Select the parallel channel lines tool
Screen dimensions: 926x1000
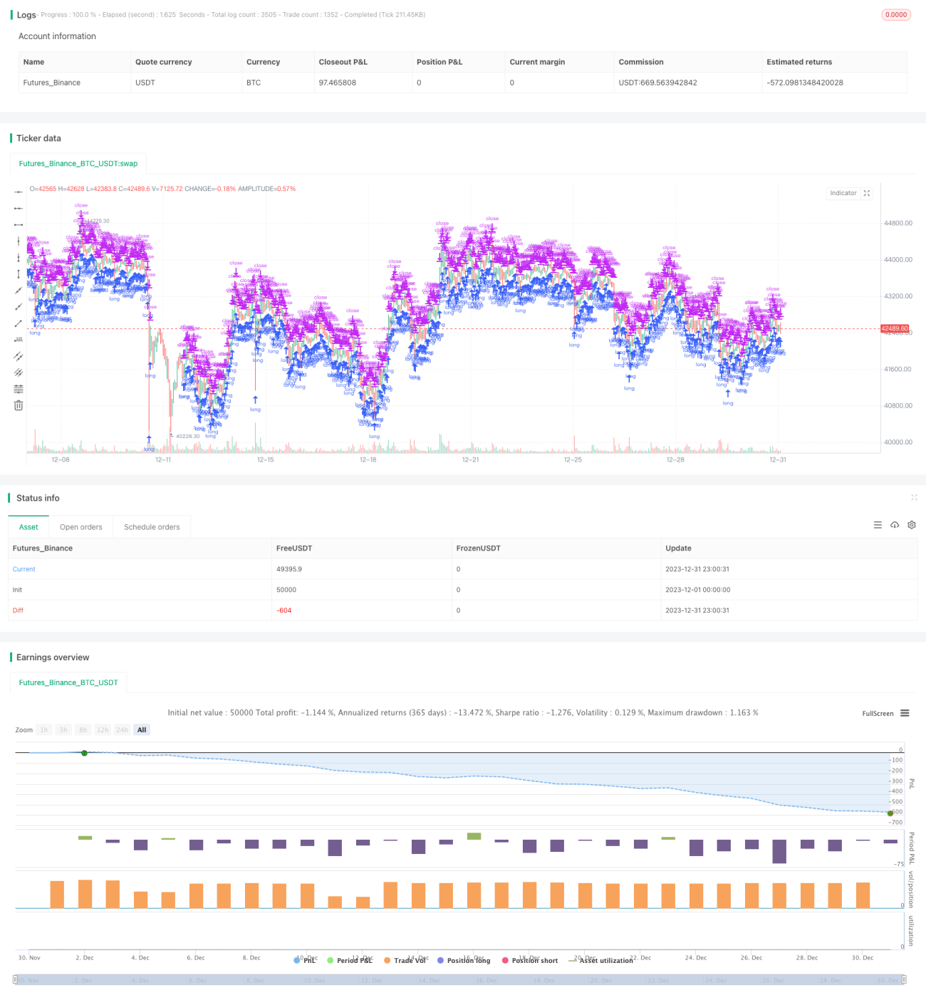(19, 356)
